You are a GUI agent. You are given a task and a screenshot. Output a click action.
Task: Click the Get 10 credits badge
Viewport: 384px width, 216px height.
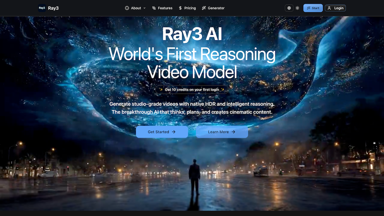tap(192, 90)
